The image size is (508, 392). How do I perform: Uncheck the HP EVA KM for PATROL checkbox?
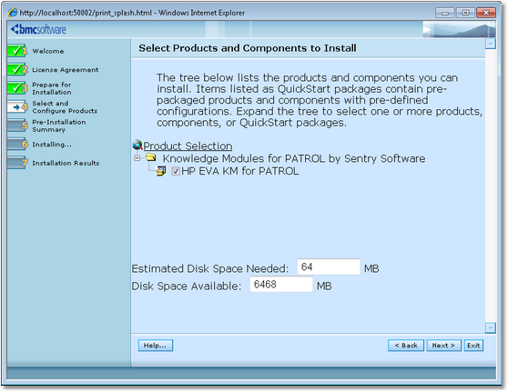[176, 171]
